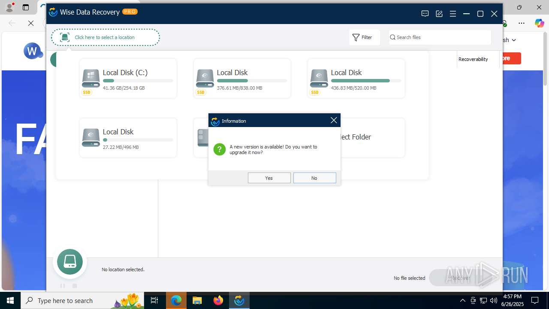This screenshot has height=309, width=549.
Task: Click the 'No file selected' status text
Action: point(410,278)
